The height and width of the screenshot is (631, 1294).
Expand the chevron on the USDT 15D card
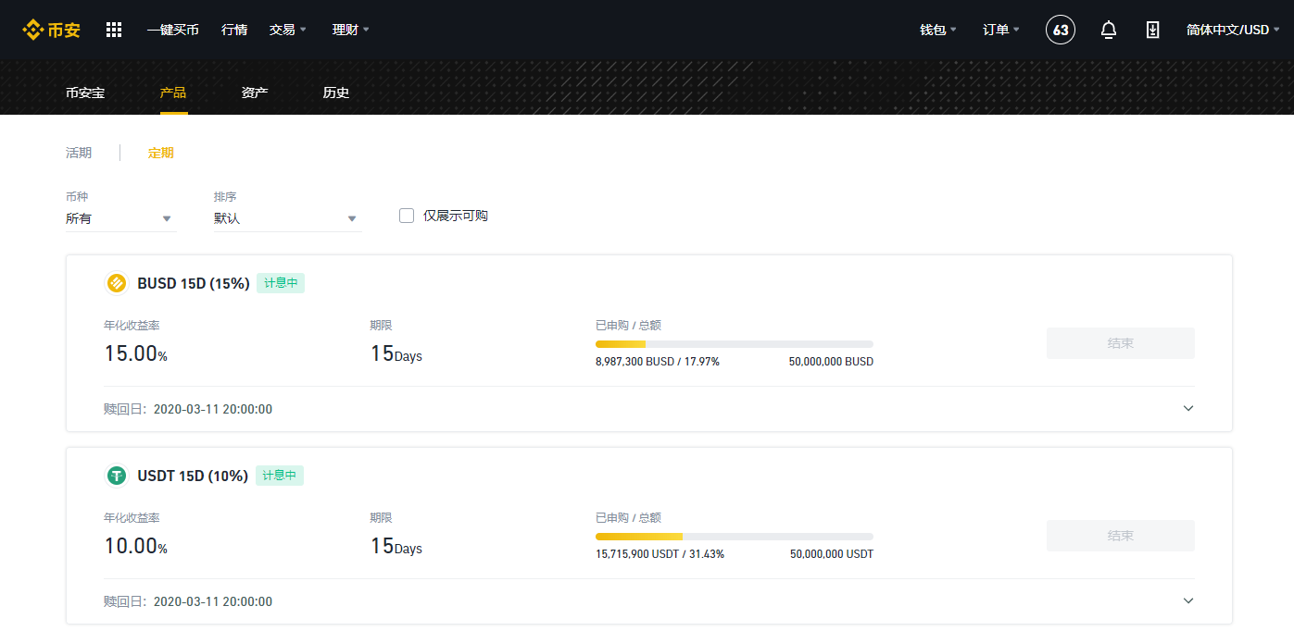1188,600
